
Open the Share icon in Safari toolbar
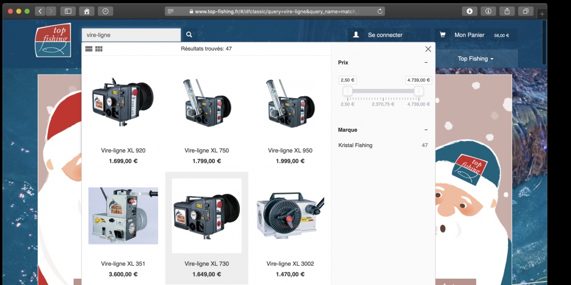click(507, 11)
